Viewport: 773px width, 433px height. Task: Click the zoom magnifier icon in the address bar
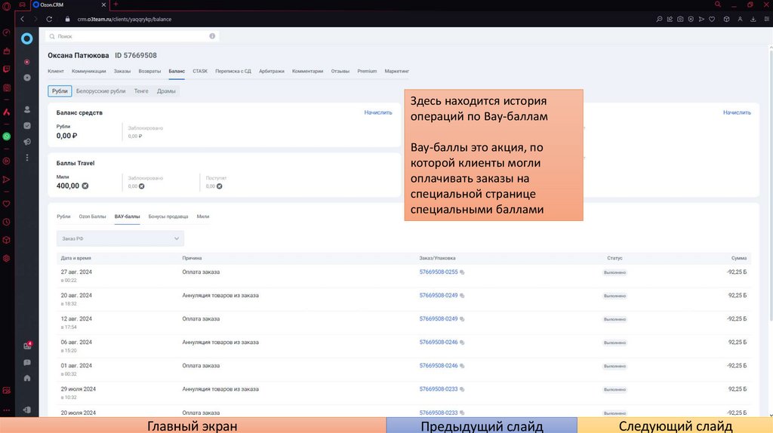pyautogui.click(x=659, y=19)
